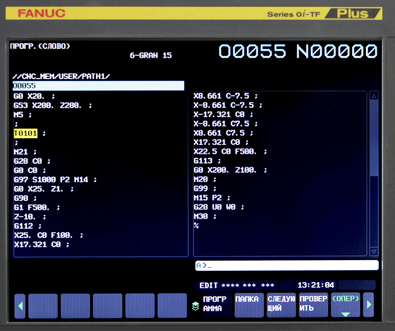Select the line G97 S1000 P2 M14
The image size is (395, 331).
[x=55, y=180]
